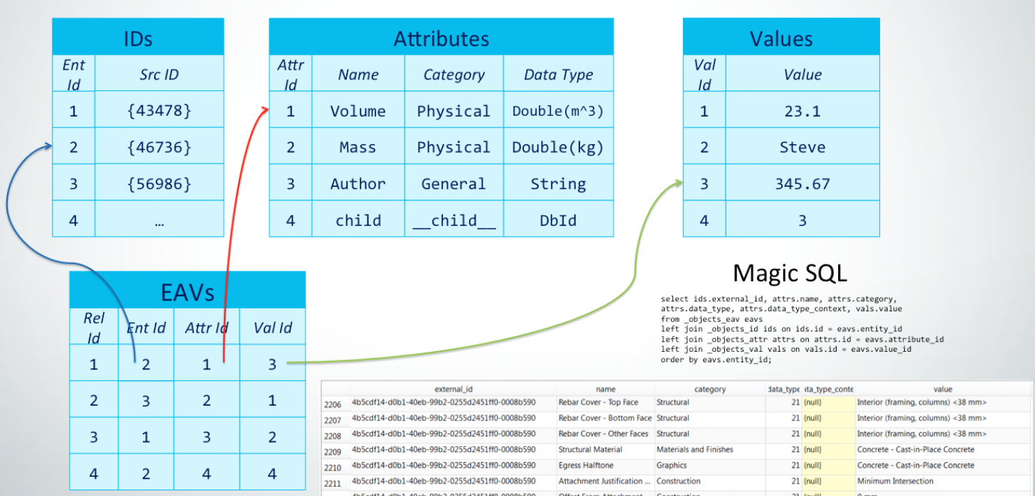Select row number 2206 in results grid
This screenshot has width=1035, height=496.
point(335,404)
